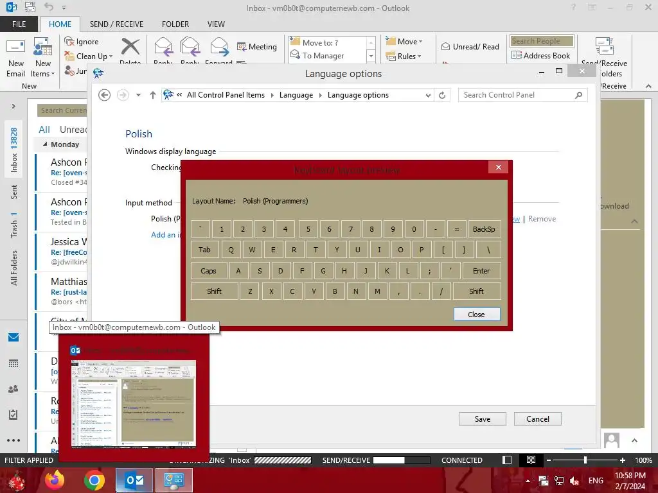Click the New Email icon in Outlook

coord(15,57)
